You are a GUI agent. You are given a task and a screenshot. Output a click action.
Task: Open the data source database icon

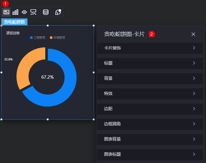coord(46,12)
